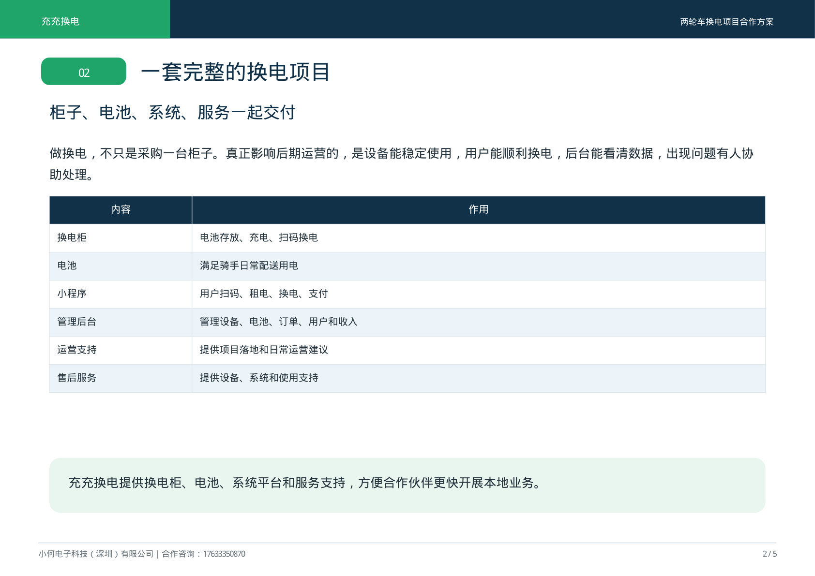
Task: Select the 换电柜 table cell
Action: (x=121, y=237)
